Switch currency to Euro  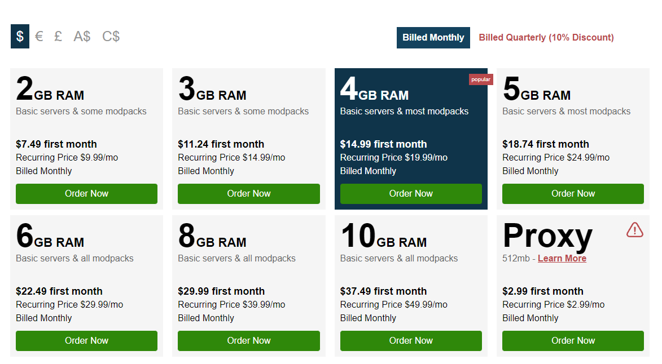click(39, 36)
